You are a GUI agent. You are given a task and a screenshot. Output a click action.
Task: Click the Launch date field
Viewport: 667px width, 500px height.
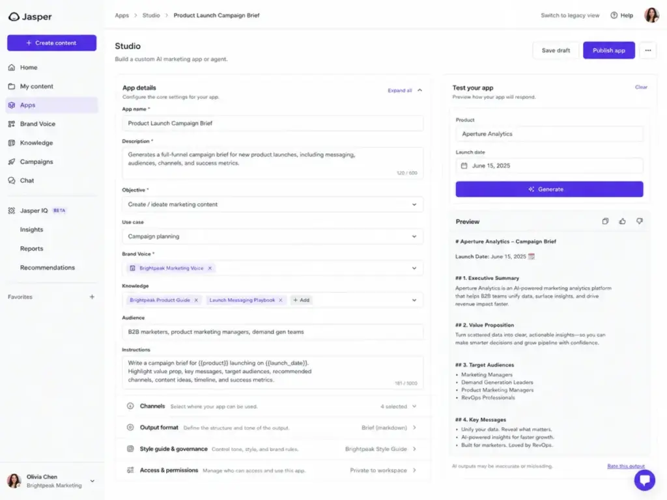click(x=549, y=166)
